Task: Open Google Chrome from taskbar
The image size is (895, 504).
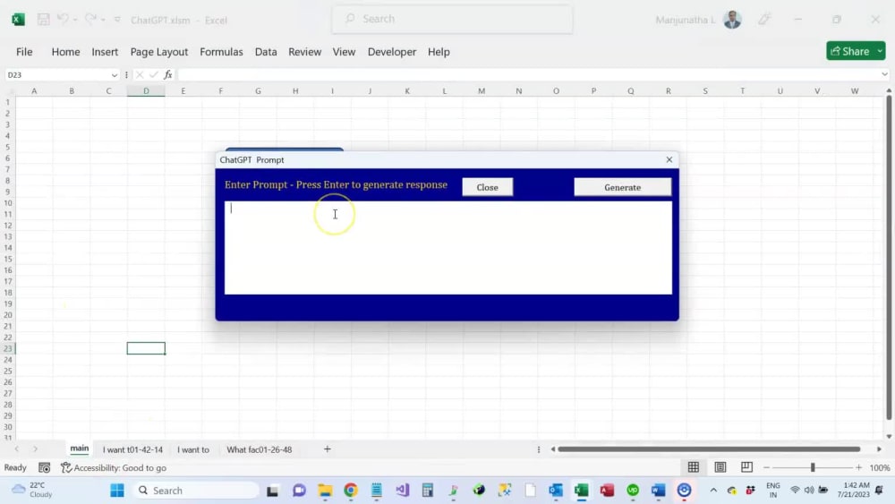Action: [x=351, y=491]
